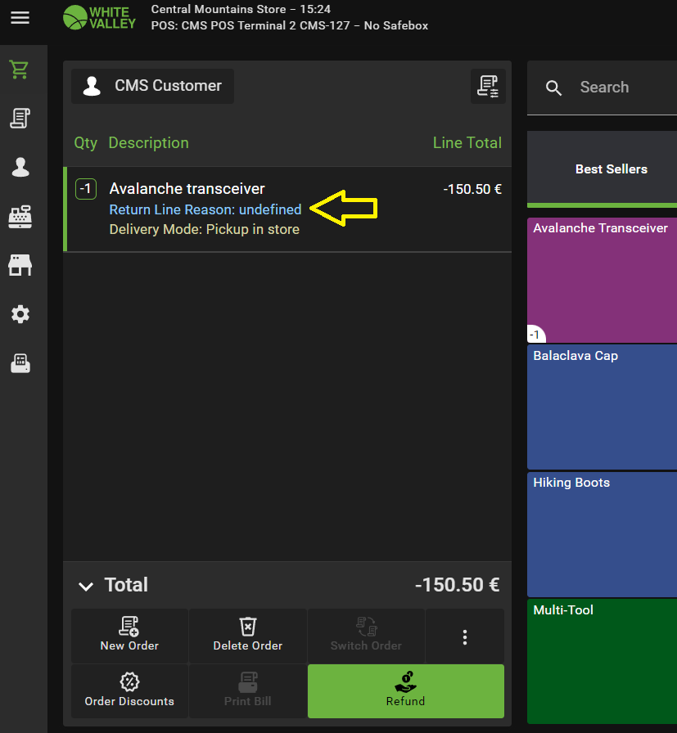Screen dimensions: 677x733
Task: Click the order options icon beside customer
Action: coord(488,86)
